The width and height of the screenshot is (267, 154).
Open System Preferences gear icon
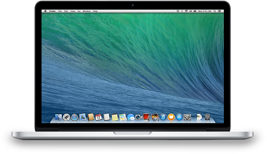click(x=187, y=117)
